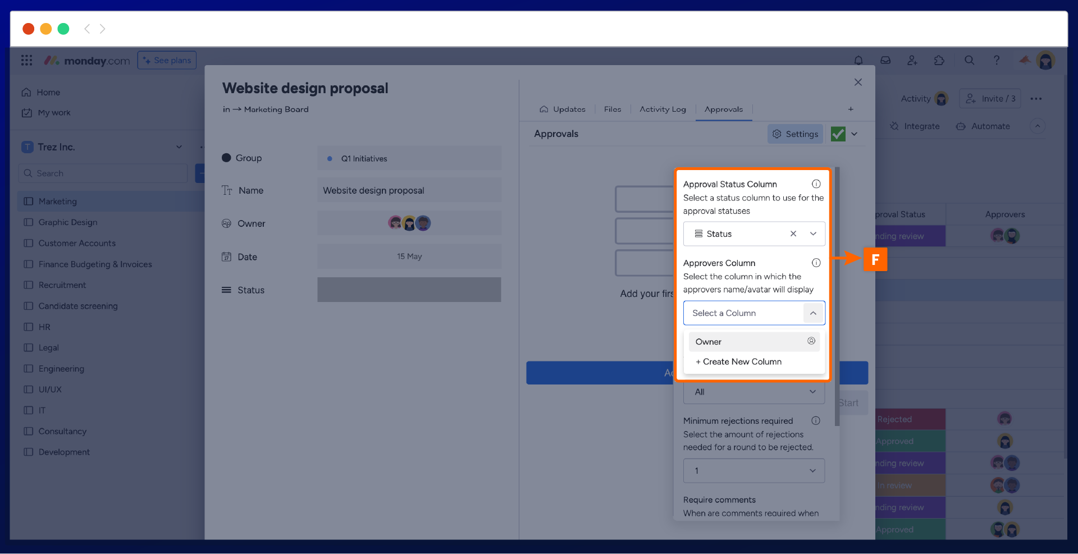Click info icon beside Approval Status Column
Viewport: 1078px width, 554px height.
point(816,184)
